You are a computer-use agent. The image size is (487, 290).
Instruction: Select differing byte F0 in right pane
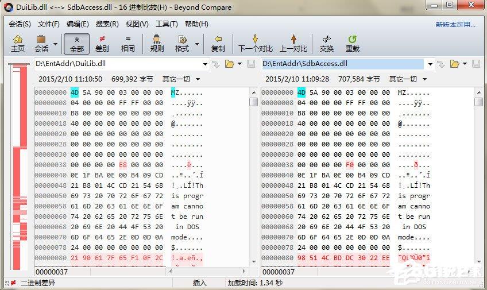coord(350,165)
